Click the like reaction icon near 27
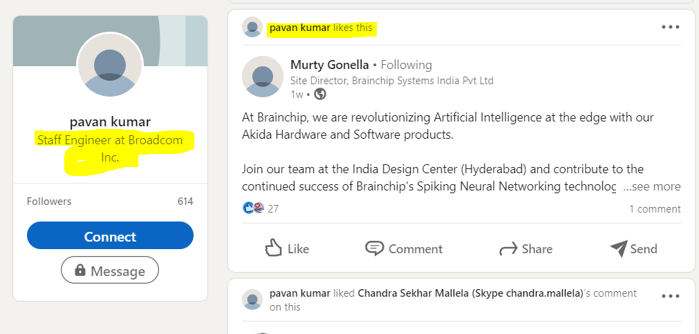 pyautogui.click(x=248, y=208)
